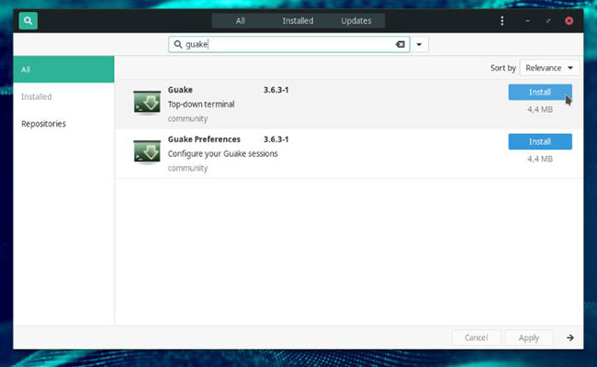This screenshot has height=367, width=597.
Task: Select the Guake package name
Action: click(180, 90)
